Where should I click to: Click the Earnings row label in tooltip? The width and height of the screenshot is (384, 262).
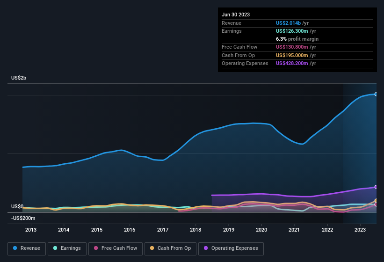[x=232, y=31]
